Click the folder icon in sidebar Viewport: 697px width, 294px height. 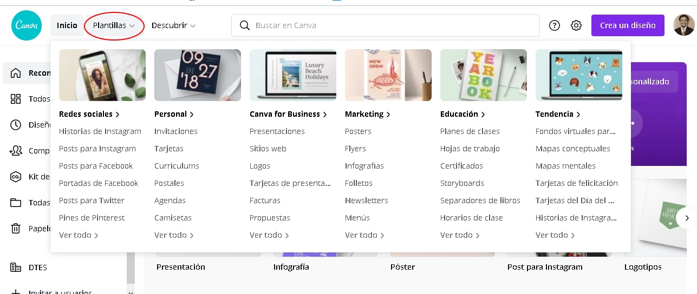(16, 203)
